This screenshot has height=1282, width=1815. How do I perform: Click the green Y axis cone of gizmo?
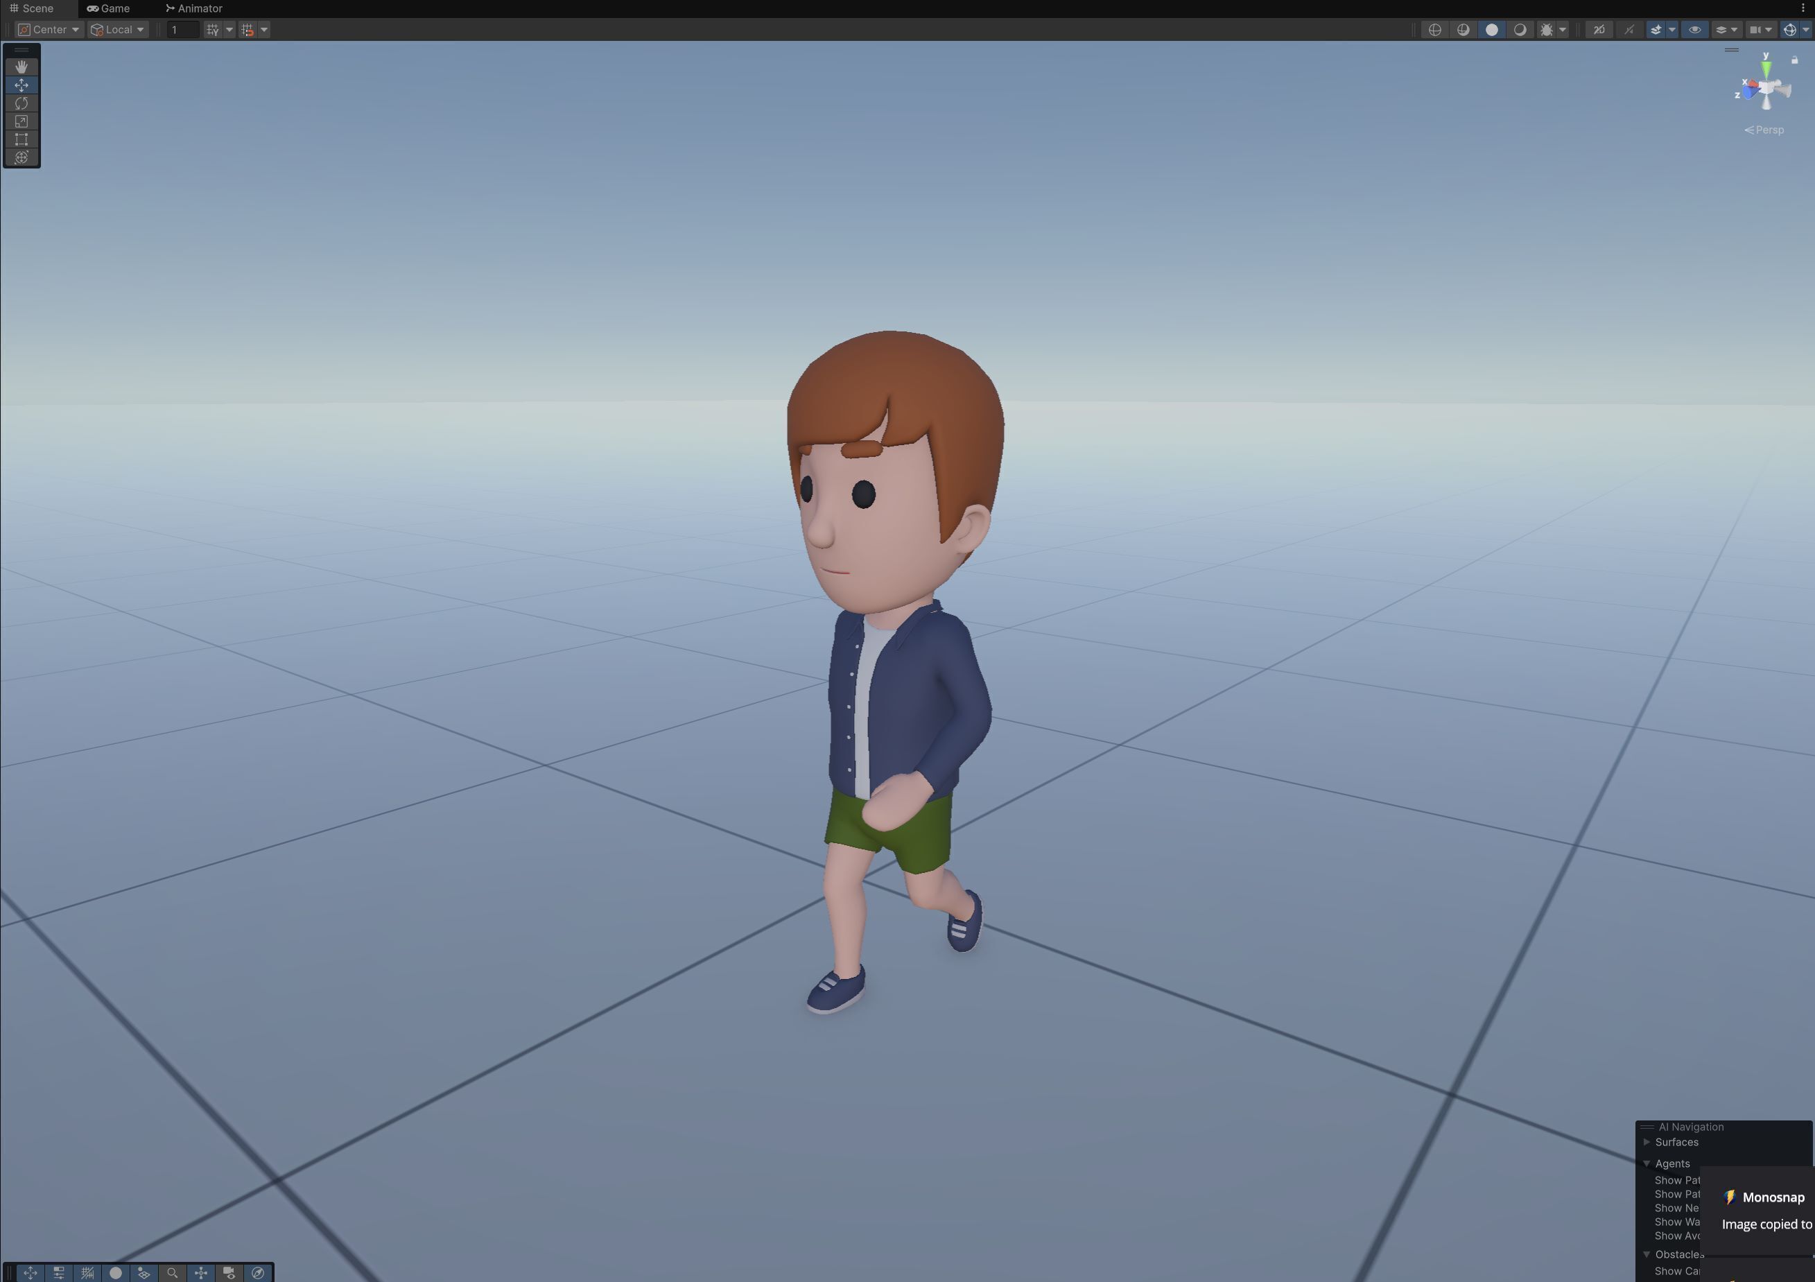[1766, 69]
